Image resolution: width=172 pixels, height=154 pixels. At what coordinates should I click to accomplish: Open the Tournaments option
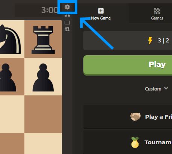(128, 142)
